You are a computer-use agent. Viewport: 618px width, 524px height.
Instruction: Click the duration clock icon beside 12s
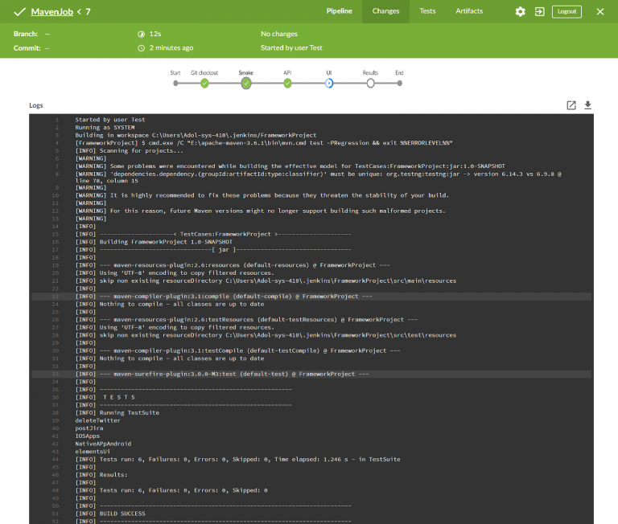141,35
